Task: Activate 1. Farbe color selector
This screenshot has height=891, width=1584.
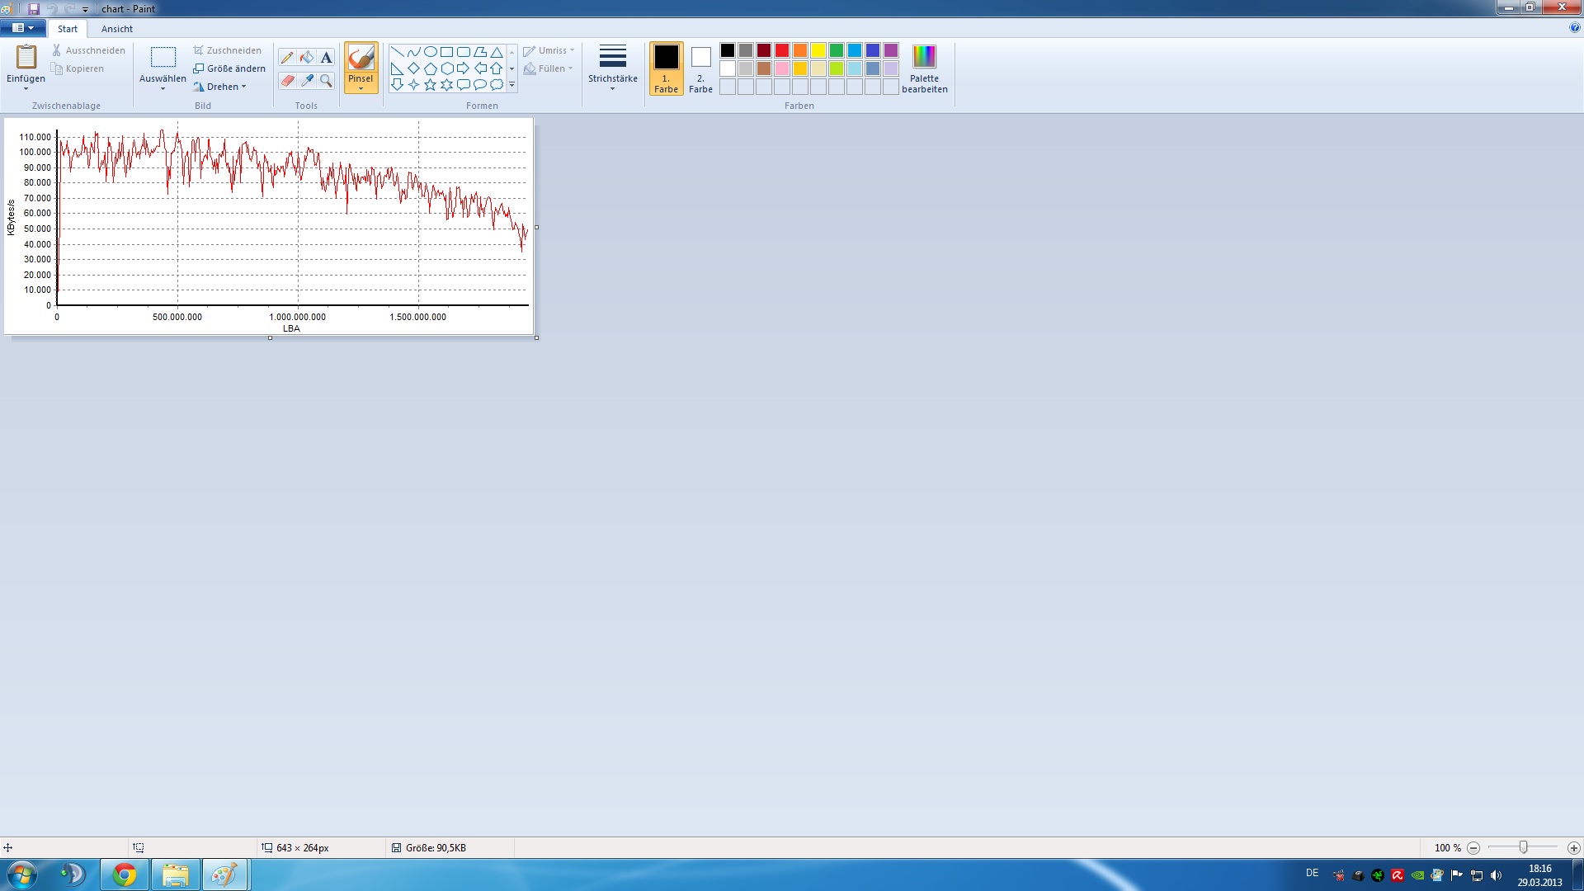Action: 666,68
